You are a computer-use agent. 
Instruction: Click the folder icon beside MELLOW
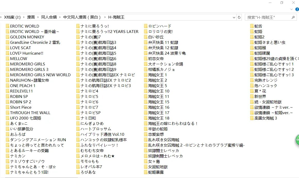[x=7, y=59]
